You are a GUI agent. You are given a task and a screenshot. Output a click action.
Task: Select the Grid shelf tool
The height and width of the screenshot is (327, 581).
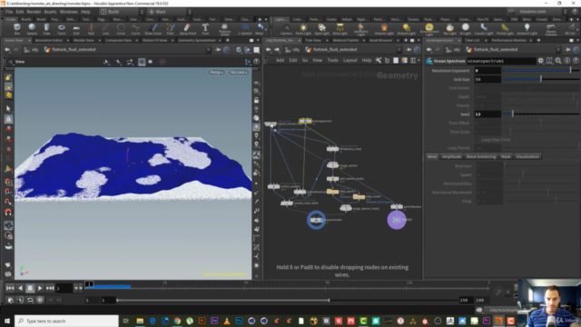coord(76,29)
